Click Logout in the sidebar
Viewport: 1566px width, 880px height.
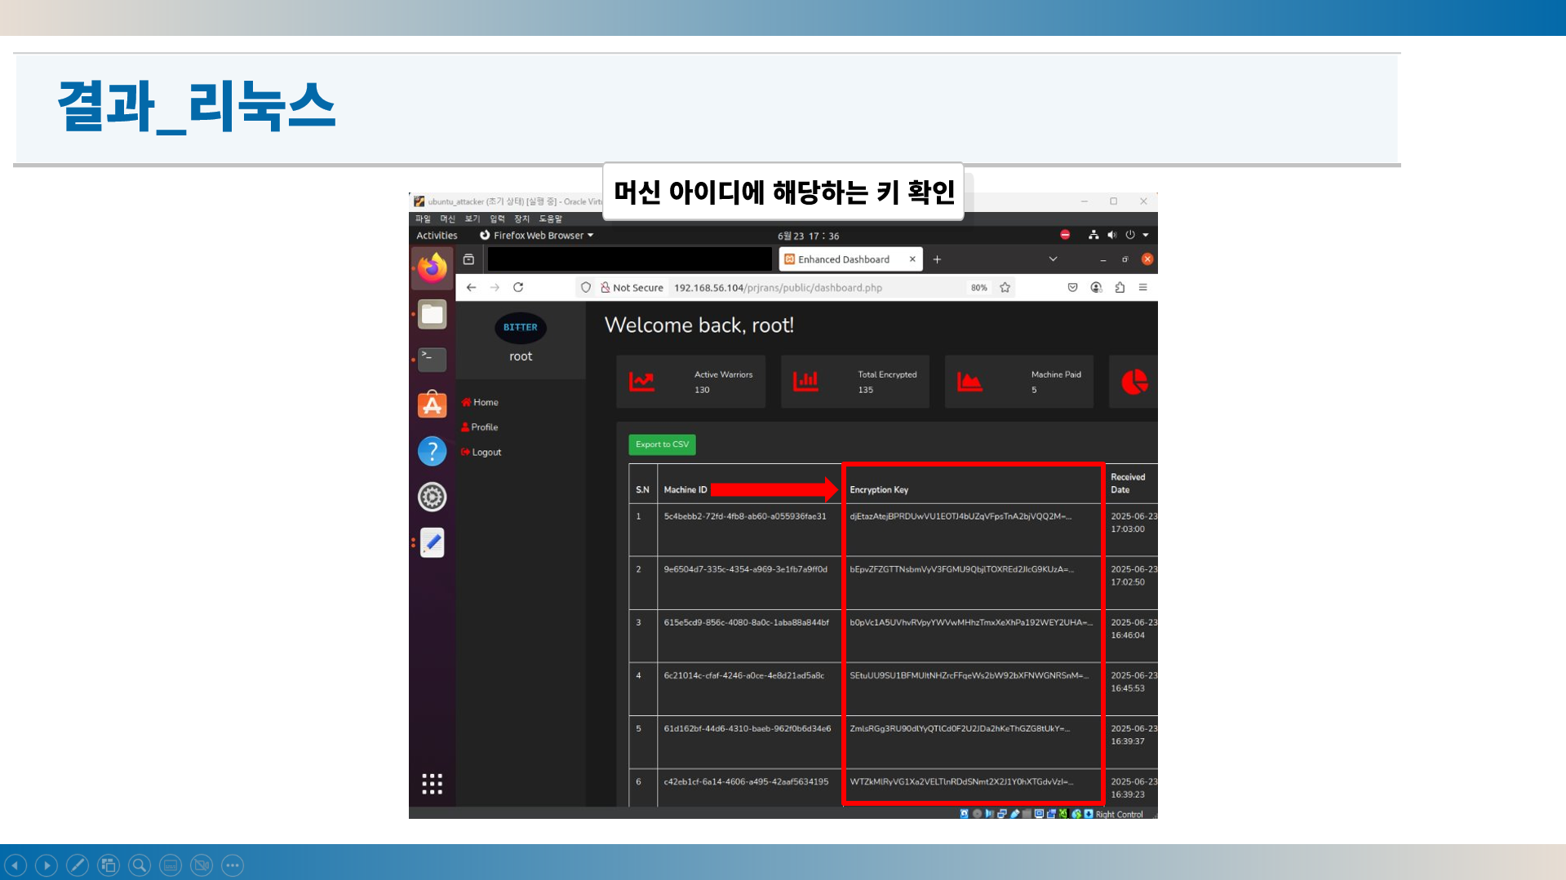pyautogui.click(x=486, y=453)
